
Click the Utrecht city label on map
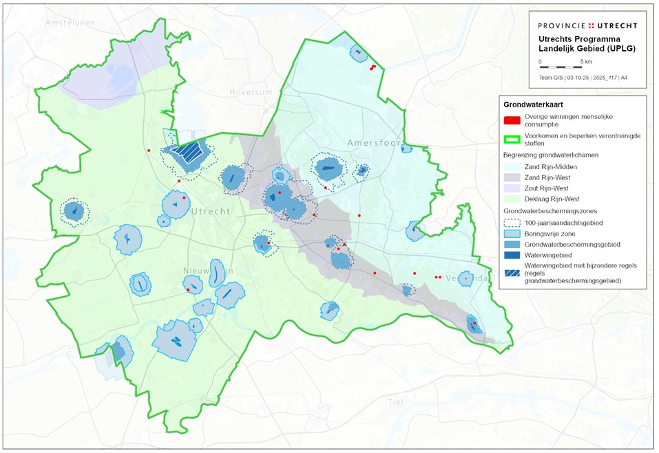pyautogui.click(x=211, y=211)
